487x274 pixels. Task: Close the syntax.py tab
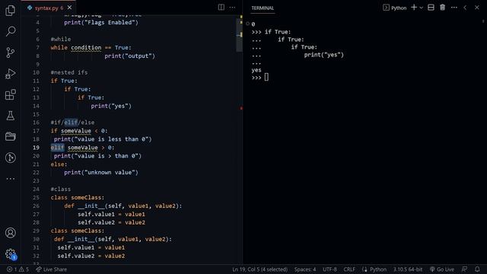(x=69, y=8)
